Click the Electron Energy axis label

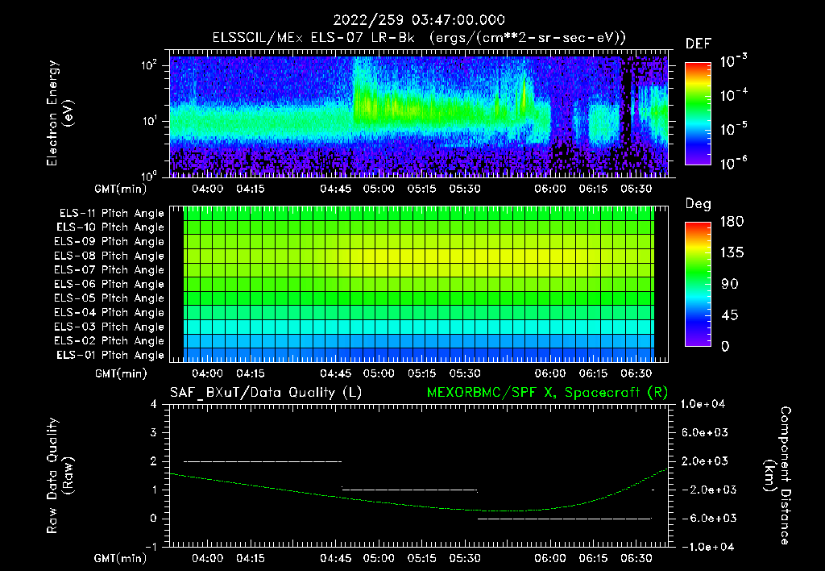pyautogui.click(x=59, y=113)
